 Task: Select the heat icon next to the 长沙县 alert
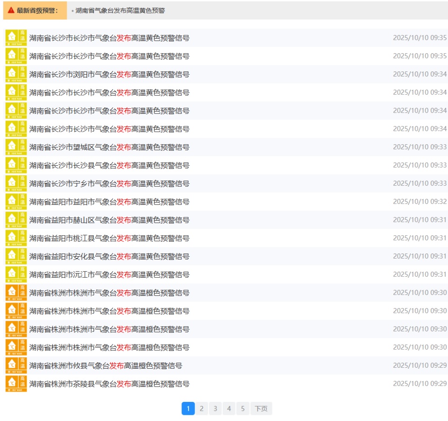coord(16,165)
